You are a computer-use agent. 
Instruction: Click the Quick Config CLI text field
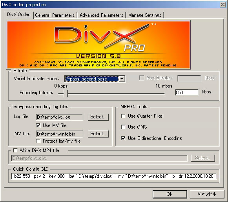[114, 176]
